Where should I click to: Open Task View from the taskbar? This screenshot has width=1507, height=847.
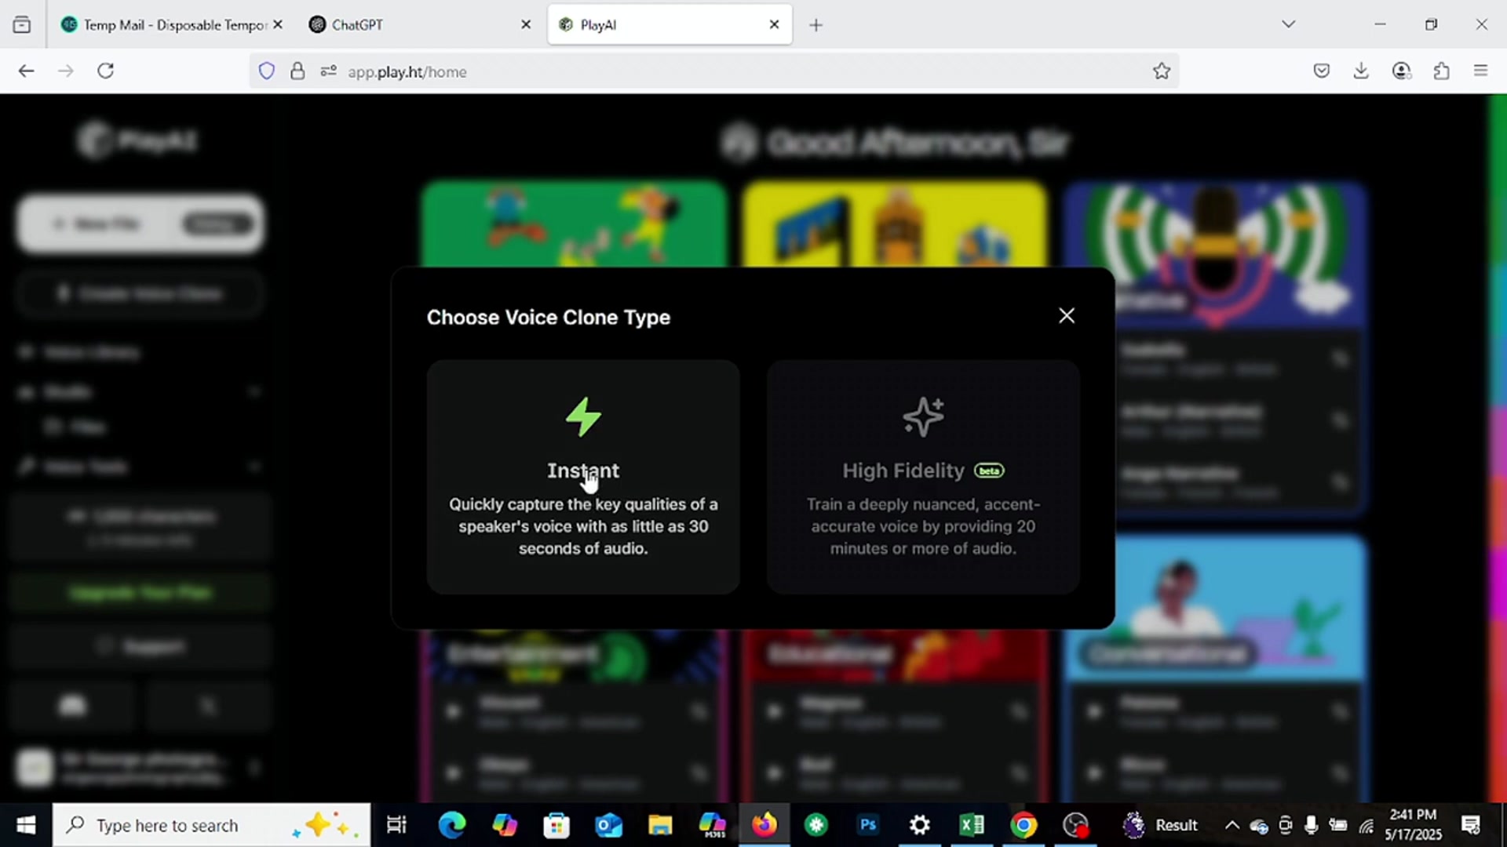pos(396,825)
